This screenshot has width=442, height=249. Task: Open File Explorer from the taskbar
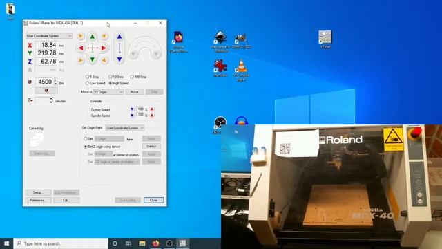tap(142, 243)
